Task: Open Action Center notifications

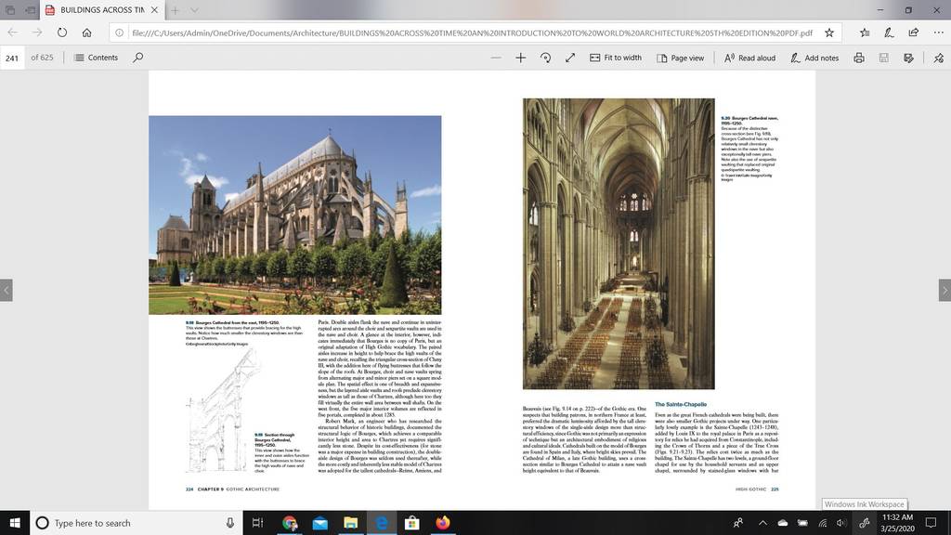Action: 931,523
